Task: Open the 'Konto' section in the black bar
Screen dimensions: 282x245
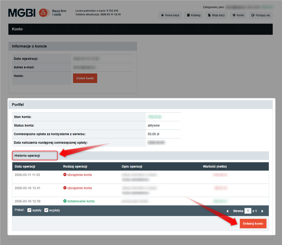Action: tap(17, 29)
